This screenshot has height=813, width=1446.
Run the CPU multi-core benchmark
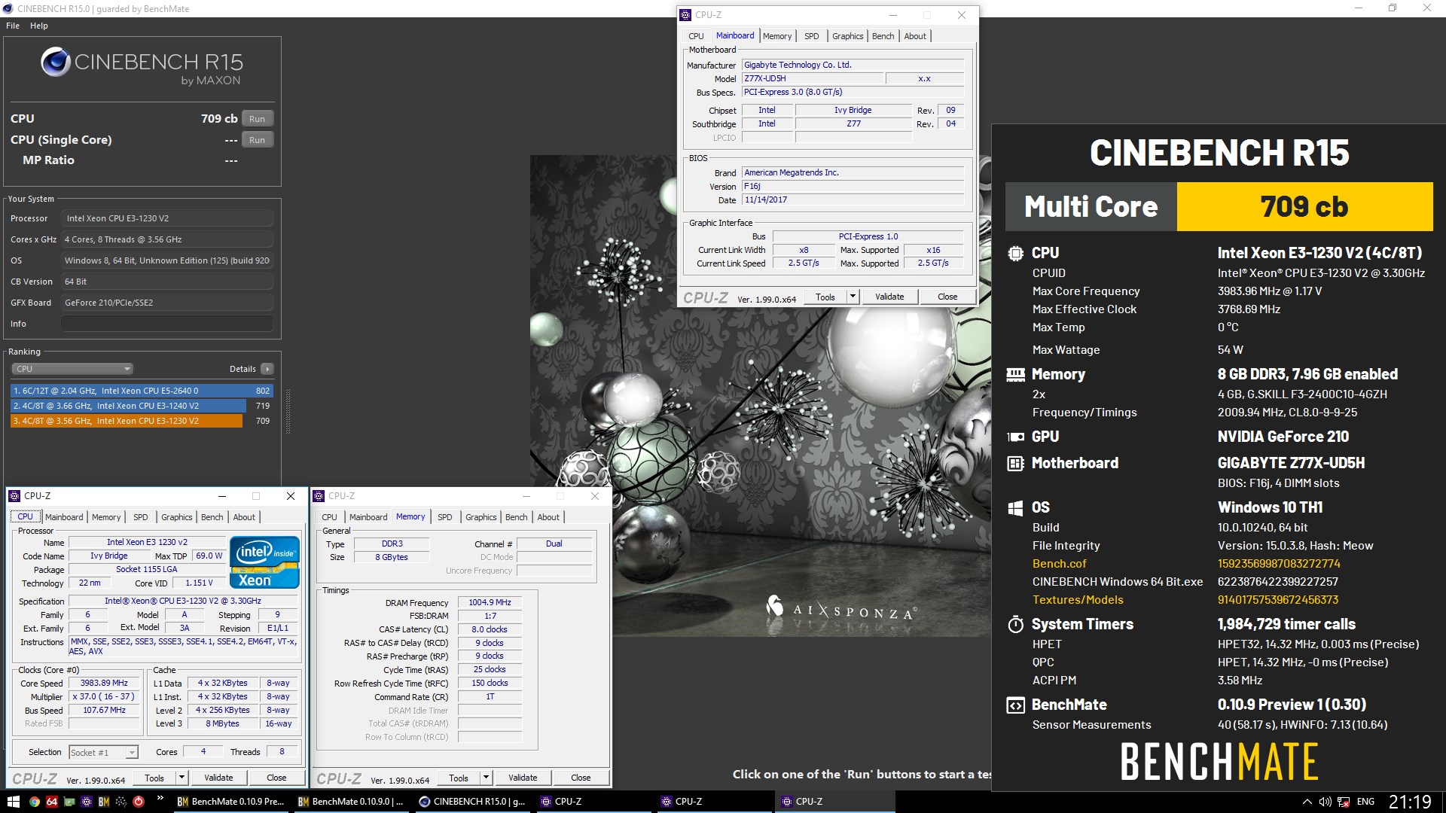tap(258, 119)
